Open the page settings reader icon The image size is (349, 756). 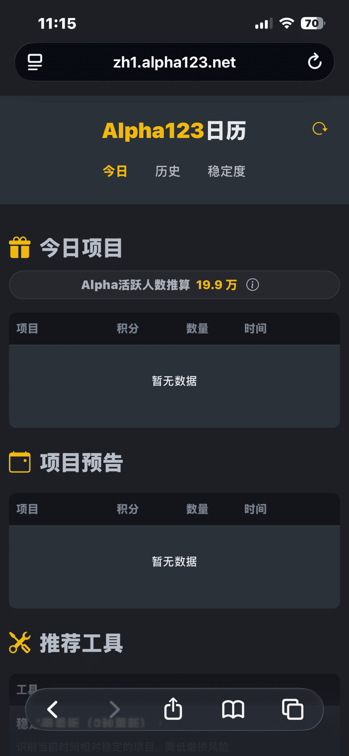[35, 62]
